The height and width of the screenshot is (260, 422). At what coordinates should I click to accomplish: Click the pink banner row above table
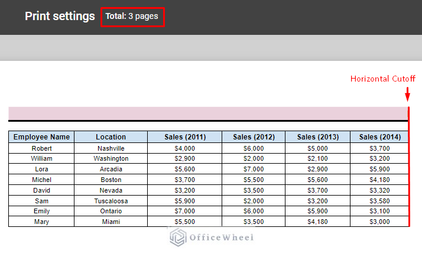(x=208, y=113)
